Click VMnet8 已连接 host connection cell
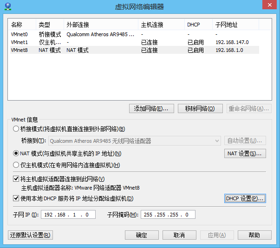The height and width of the screenshot is (248, 280). click(150, 50)
